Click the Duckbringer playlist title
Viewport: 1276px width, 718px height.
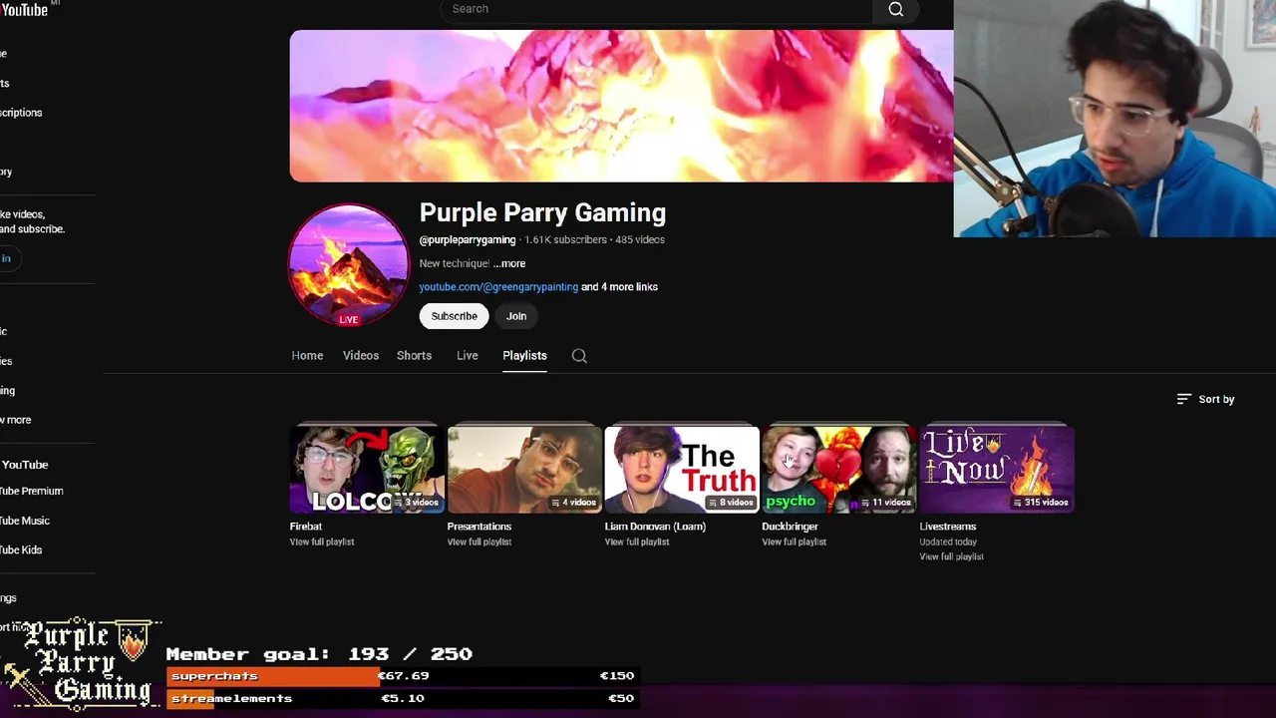tap(790, 527)
